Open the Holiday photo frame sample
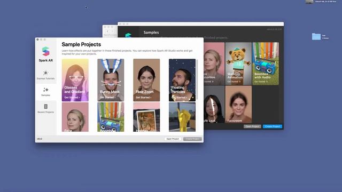 (146, 117)
